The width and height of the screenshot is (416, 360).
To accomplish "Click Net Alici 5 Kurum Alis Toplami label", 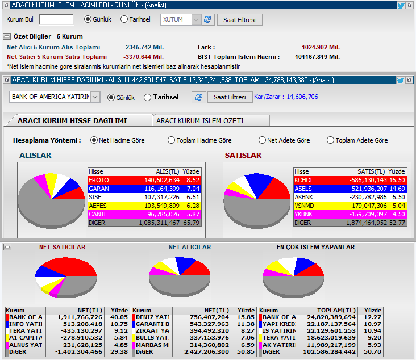I will tap(53, 47).
